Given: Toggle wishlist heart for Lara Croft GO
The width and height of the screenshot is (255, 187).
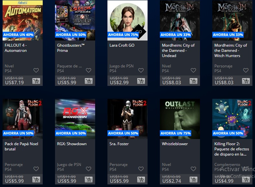Looking at the screenshot, I should (x=141, y=70).
